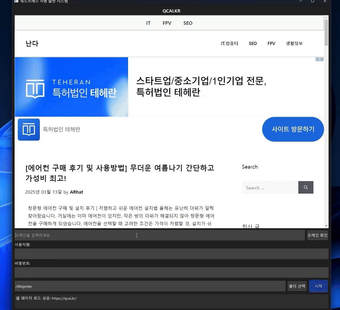The height and width of the screenshot is (310, 340).
Task: Click the 폴더 선택 button
Action: [297, 286]
